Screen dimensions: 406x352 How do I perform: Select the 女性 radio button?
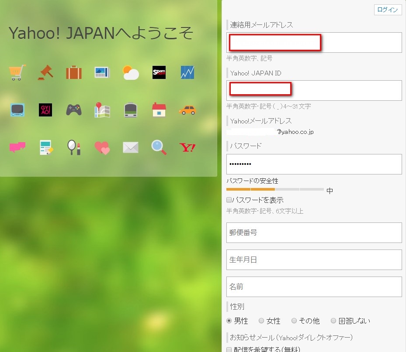point(261,321)
